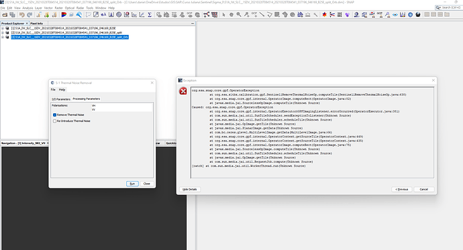Screen dimensions: 463x250
Task: Click the Search (Ctrl+I) input field
Action: [x=451, y=7]
